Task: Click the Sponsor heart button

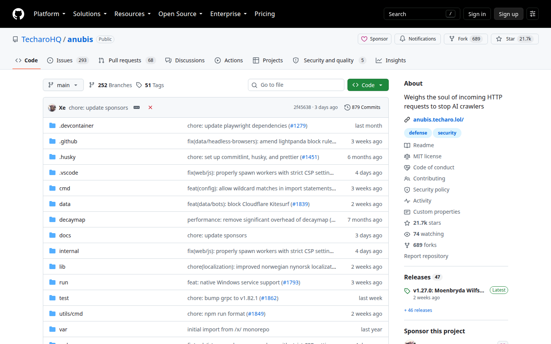Action: click(375, 39)
